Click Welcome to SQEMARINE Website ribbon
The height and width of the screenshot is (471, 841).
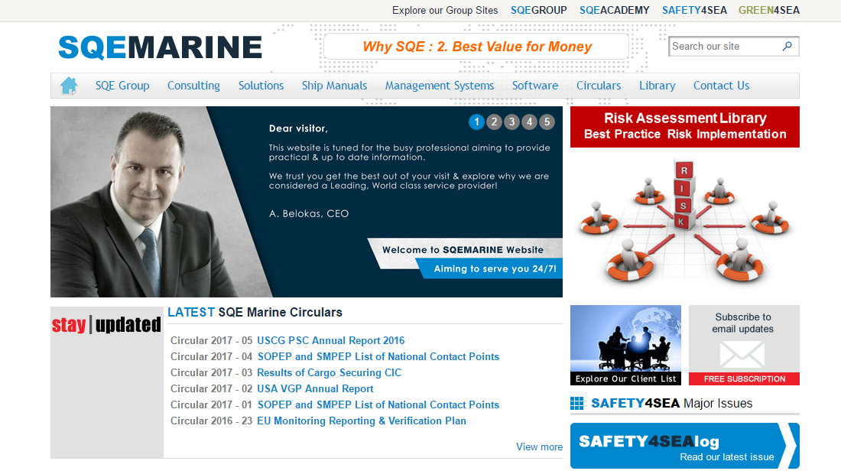(463, 250)
